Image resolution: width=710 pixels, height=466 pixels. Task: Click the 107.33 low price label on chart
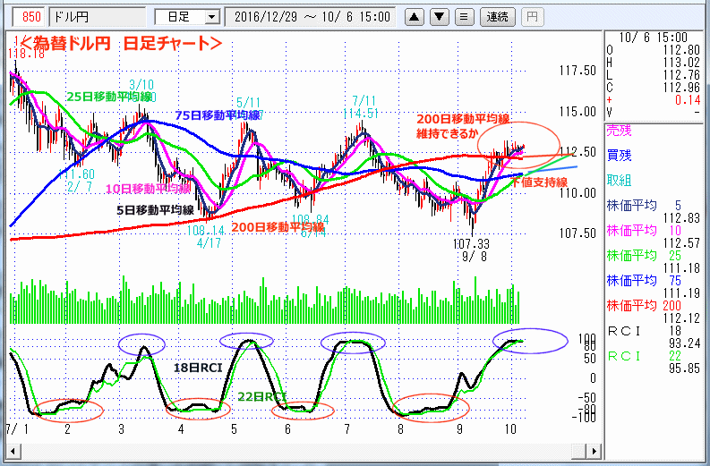tap(469, 242)
